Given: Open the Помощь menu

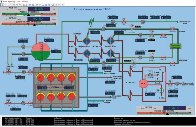Looking at the screenshot, I should tap(25, 2).
